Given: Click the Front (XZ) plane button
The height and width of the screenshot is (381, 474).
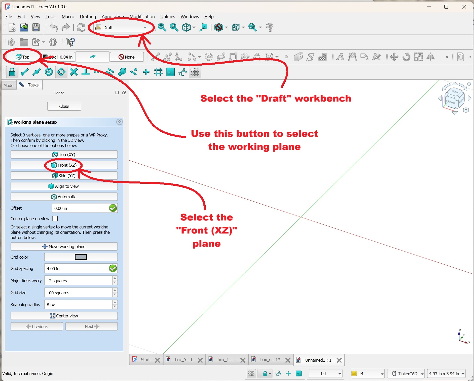Looking at the screenshot, I should click(x=64, y=165).
